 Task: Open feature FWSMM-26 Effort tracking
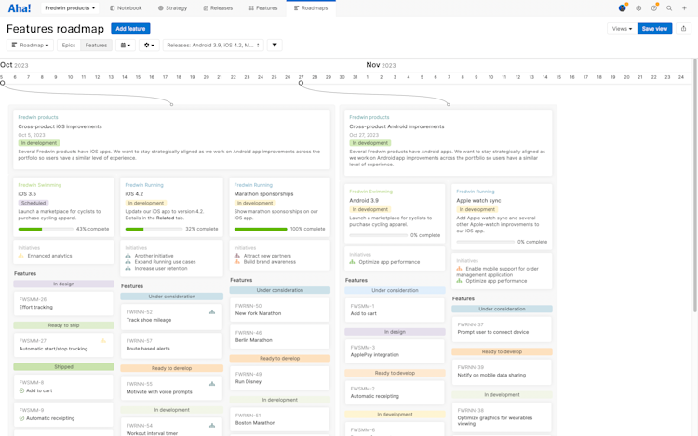pyautogui.click(x=63, y=304)
